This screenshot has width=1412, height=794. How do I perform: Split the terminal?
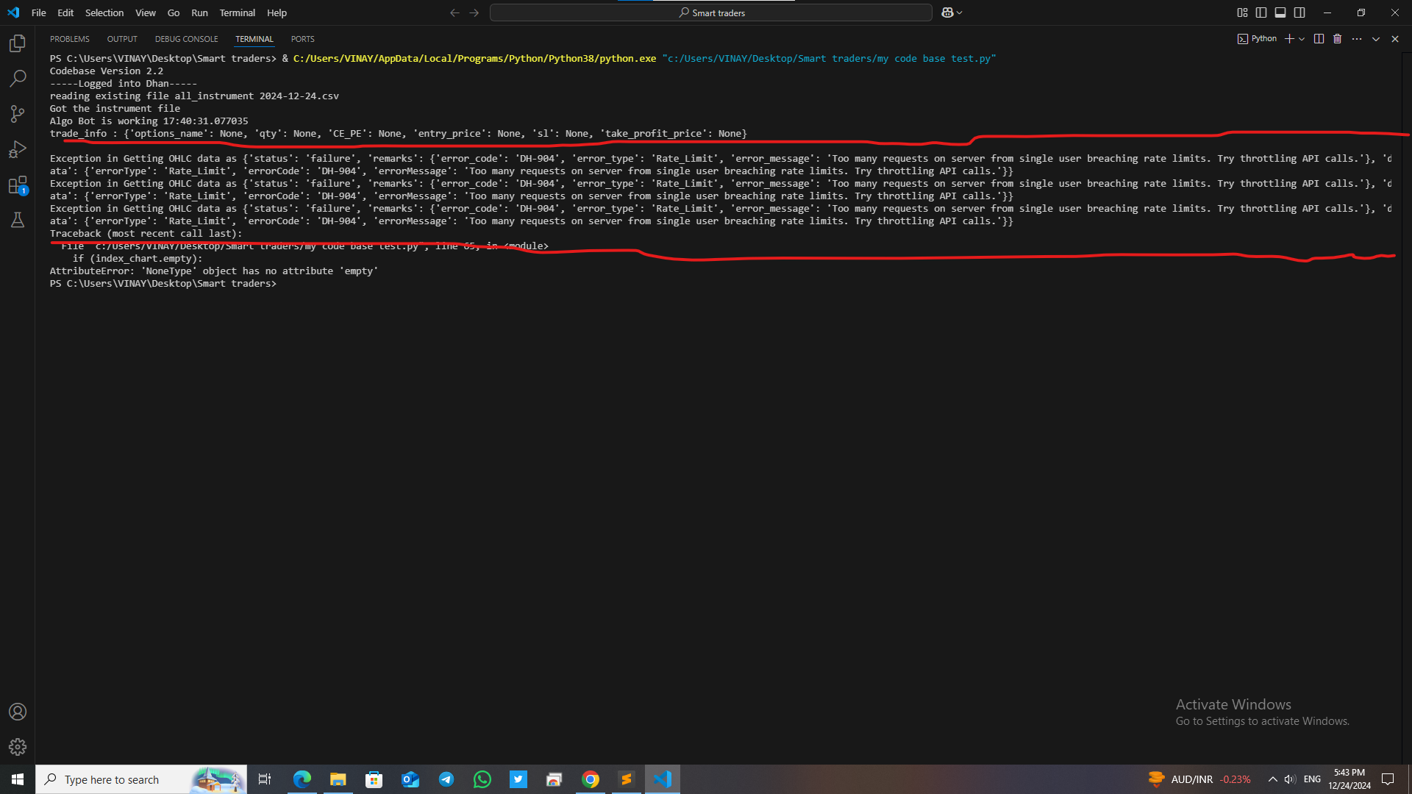click(x=1319, y=39)
